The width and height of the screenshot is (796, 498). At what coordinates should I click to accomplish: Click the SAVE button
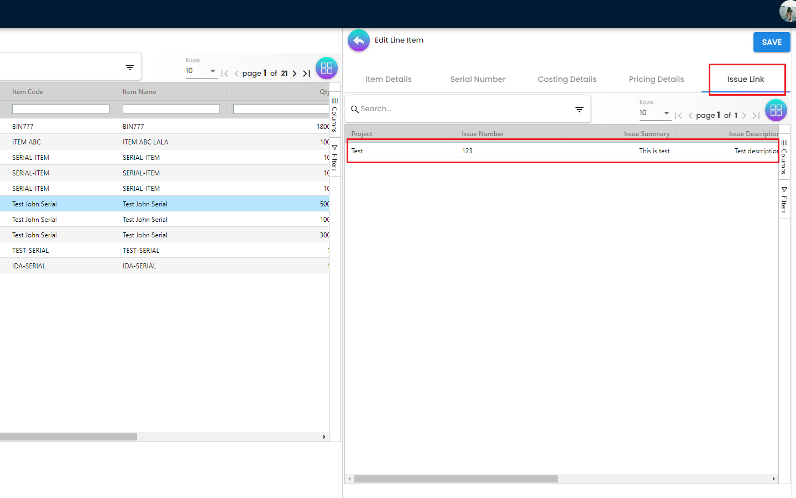click(x=771, y=42)
